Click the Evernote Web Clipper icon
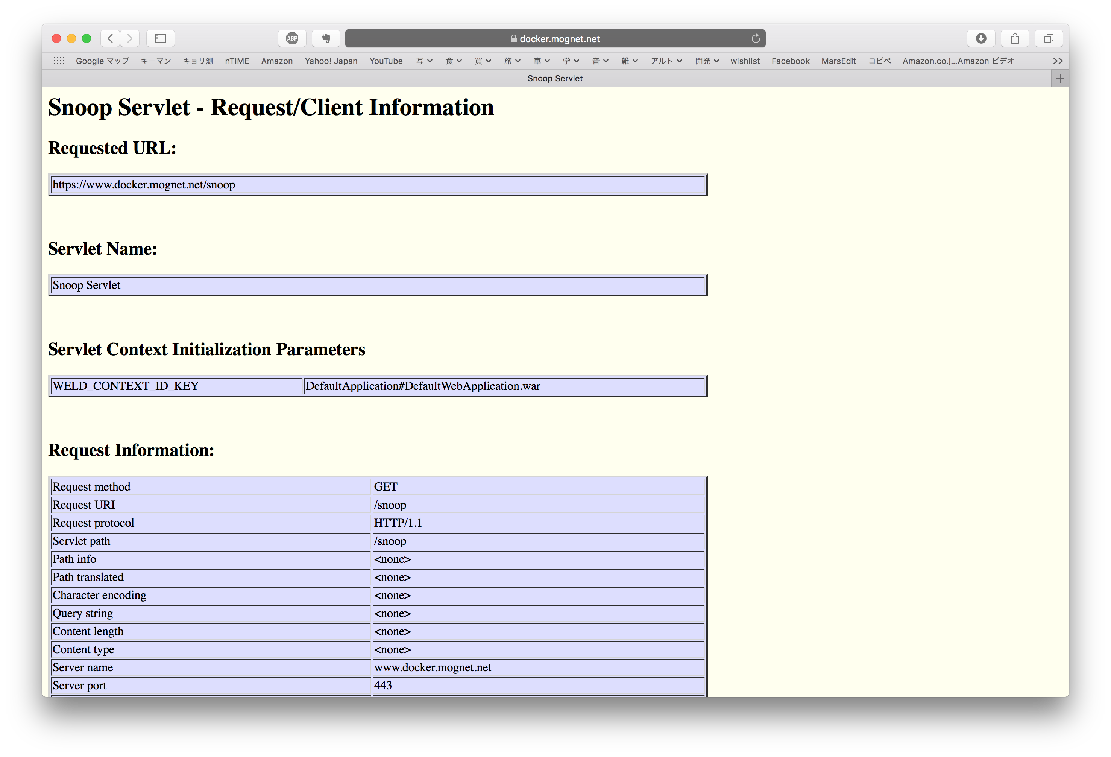 (x=326, y=38)
